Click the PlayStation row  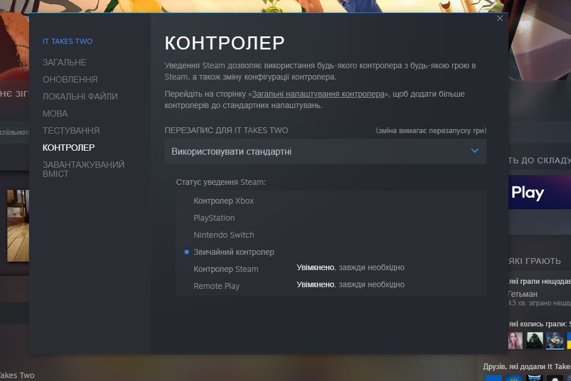point(331,218)
